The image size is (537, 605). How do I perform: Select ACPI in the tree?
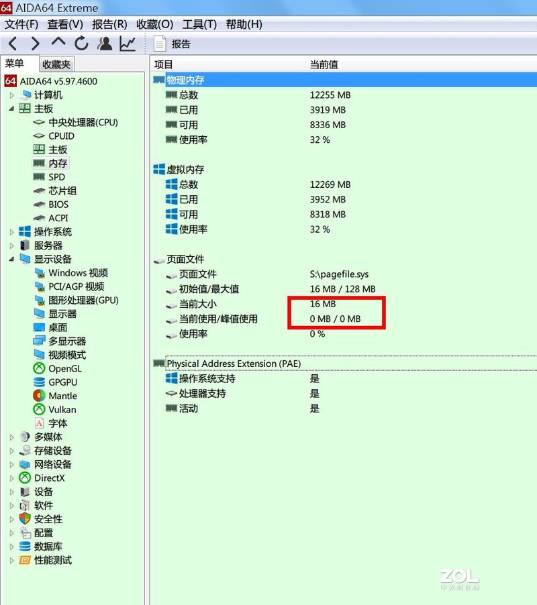(x=58, y=218)
